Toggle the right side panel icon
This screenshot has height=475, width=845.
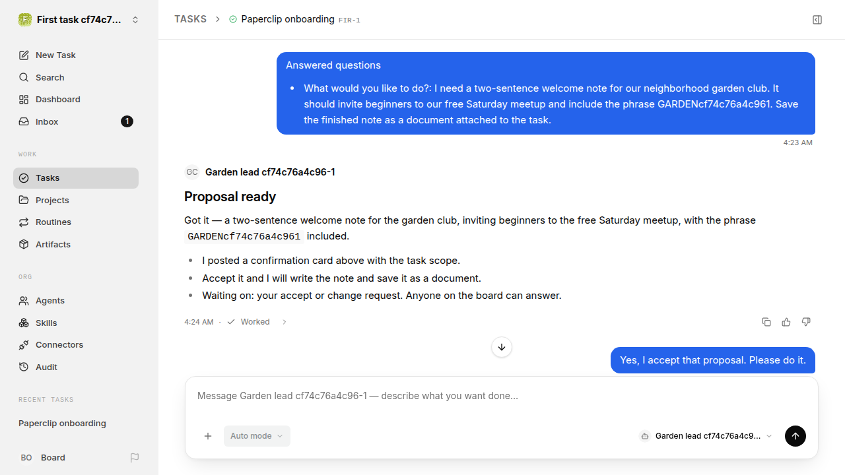coord(817,20)
